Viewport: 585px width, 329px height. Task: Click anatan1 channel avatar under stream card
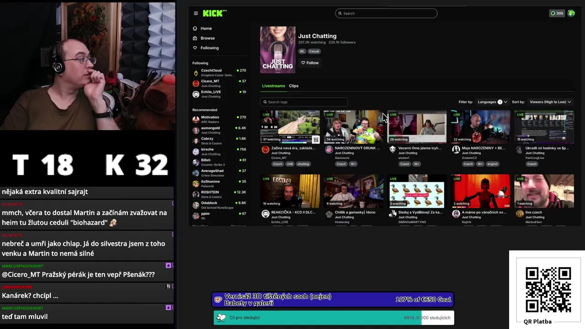pyautogui.click(x=392, y=149)
